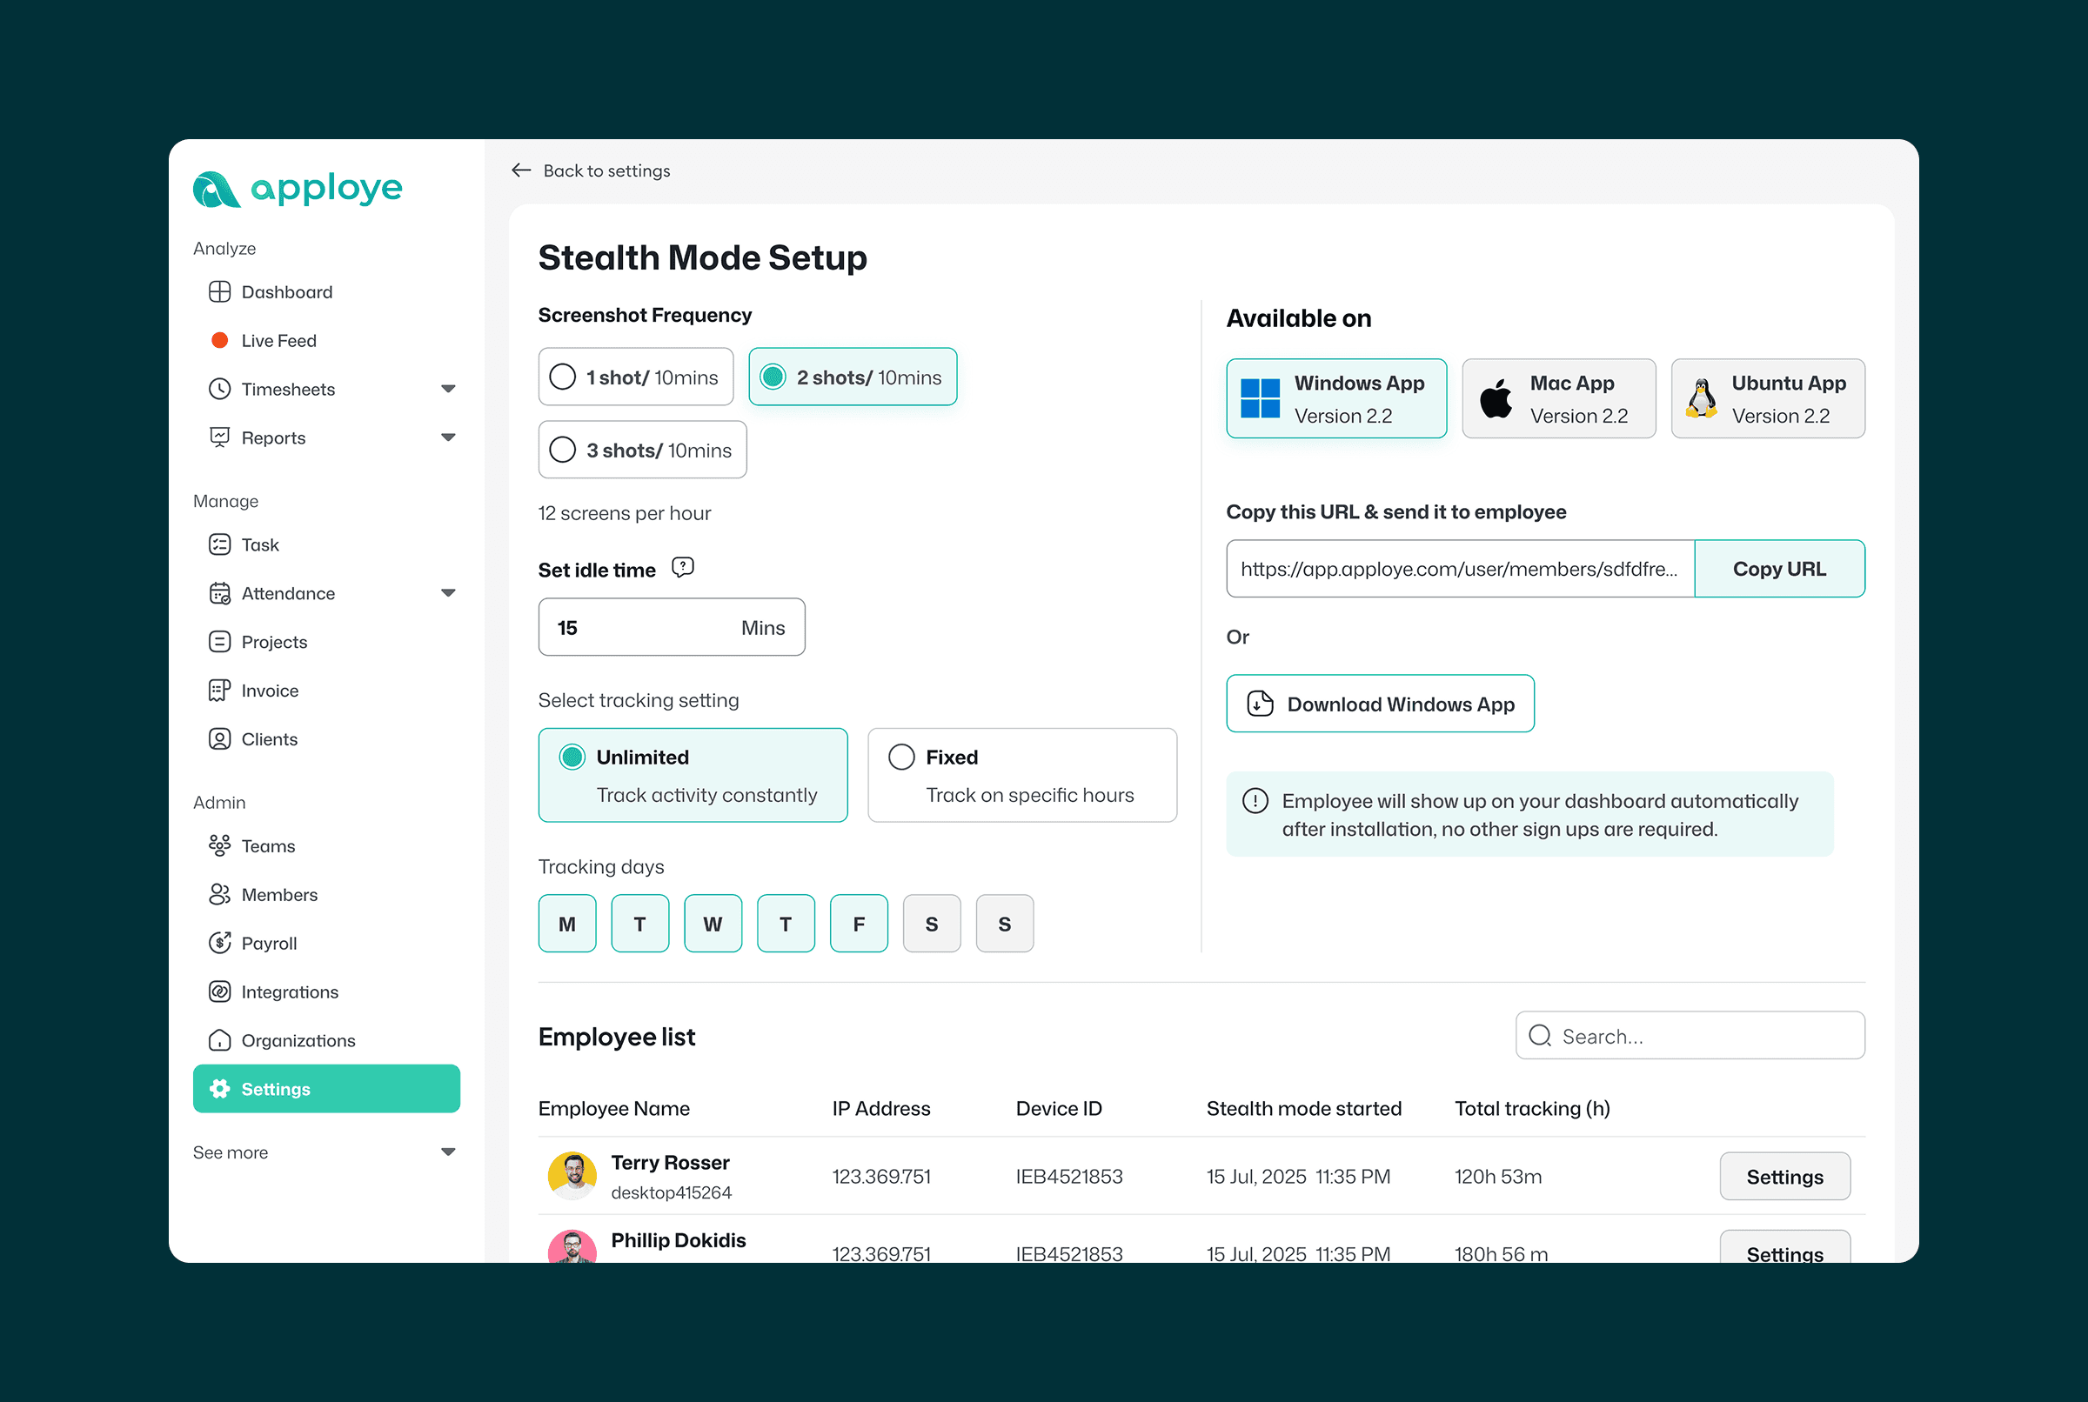This screenshot has height=1402, width=2088.
Task: Click the Payroll dollar icon
Action: tap(219, 944)
